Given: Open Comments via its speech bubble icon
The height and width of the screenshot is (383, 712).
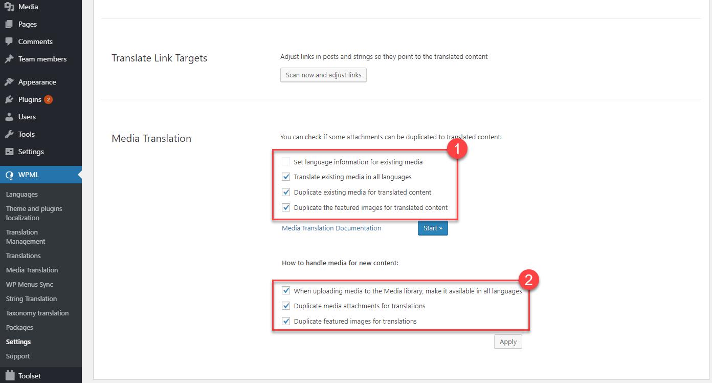Looking at the screenshot, I should (x=9, y=41).
